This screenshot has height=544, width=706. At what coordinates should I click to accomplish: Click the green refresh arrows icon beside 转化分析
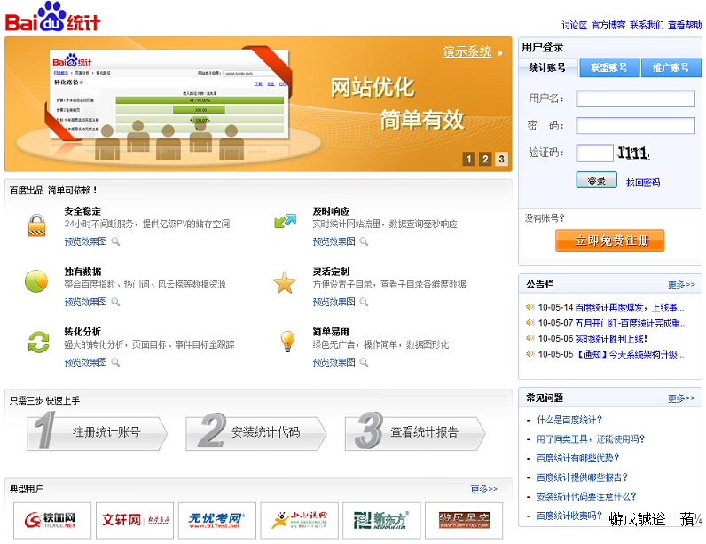tap(39, 342)
